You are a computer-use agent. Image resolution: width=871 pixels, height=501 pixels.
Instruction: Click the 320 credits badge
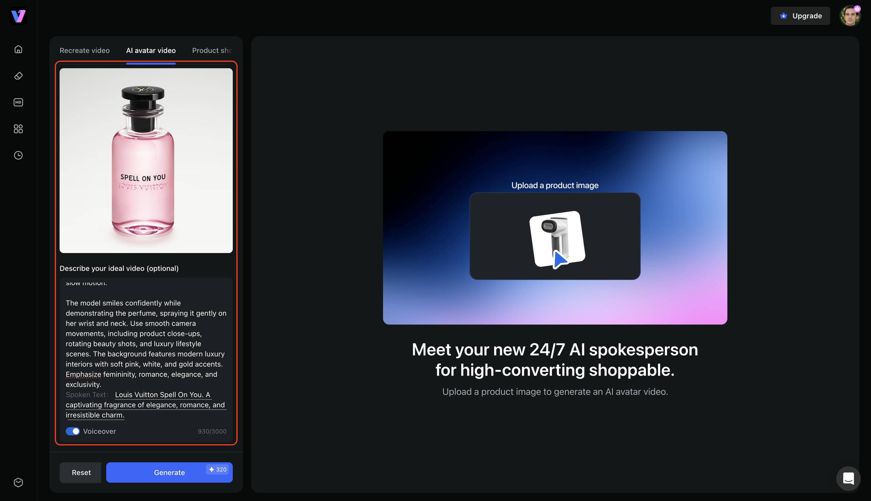tap(217, 469)
